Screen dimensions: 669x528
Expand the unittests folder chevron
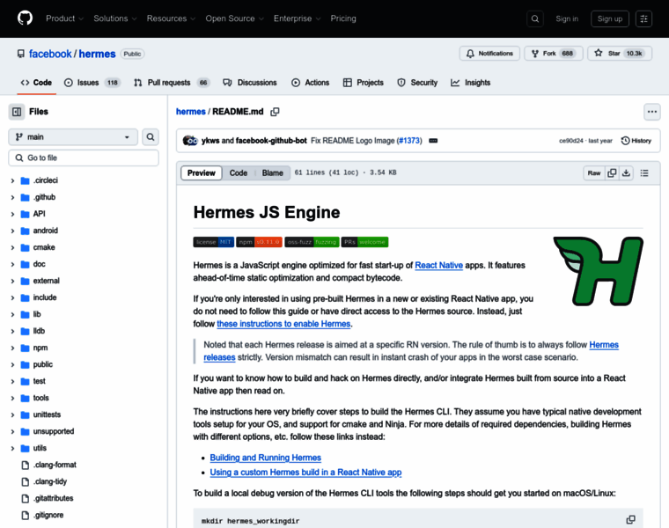(12, 414)
